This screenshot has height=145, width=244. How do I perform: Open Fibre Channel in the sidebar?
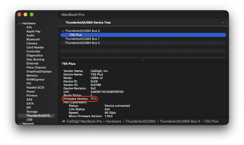tap(36, 67)
